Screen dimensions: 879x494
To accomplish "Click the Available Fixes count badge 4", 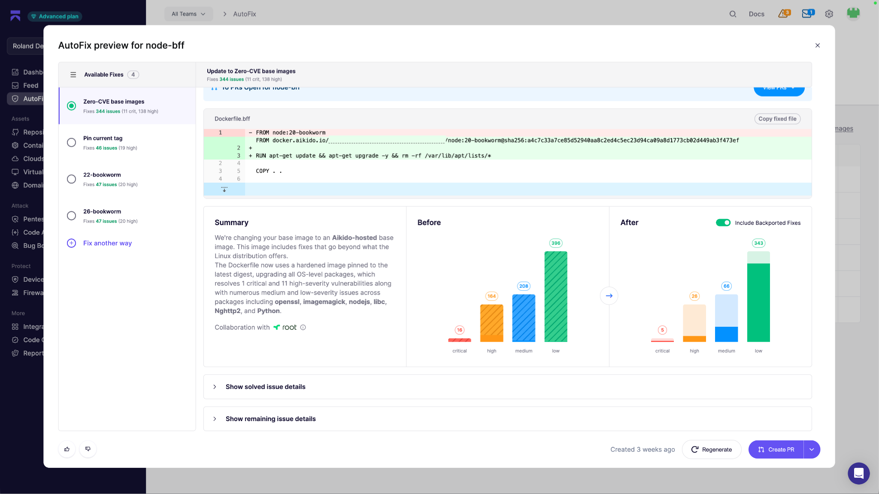I will 133,75.
